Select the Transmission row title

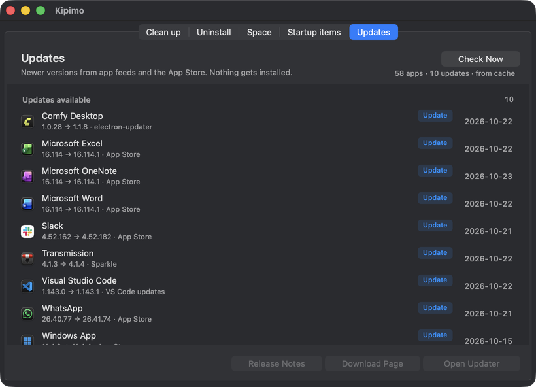pyautogui.click(x=67, y=254)
